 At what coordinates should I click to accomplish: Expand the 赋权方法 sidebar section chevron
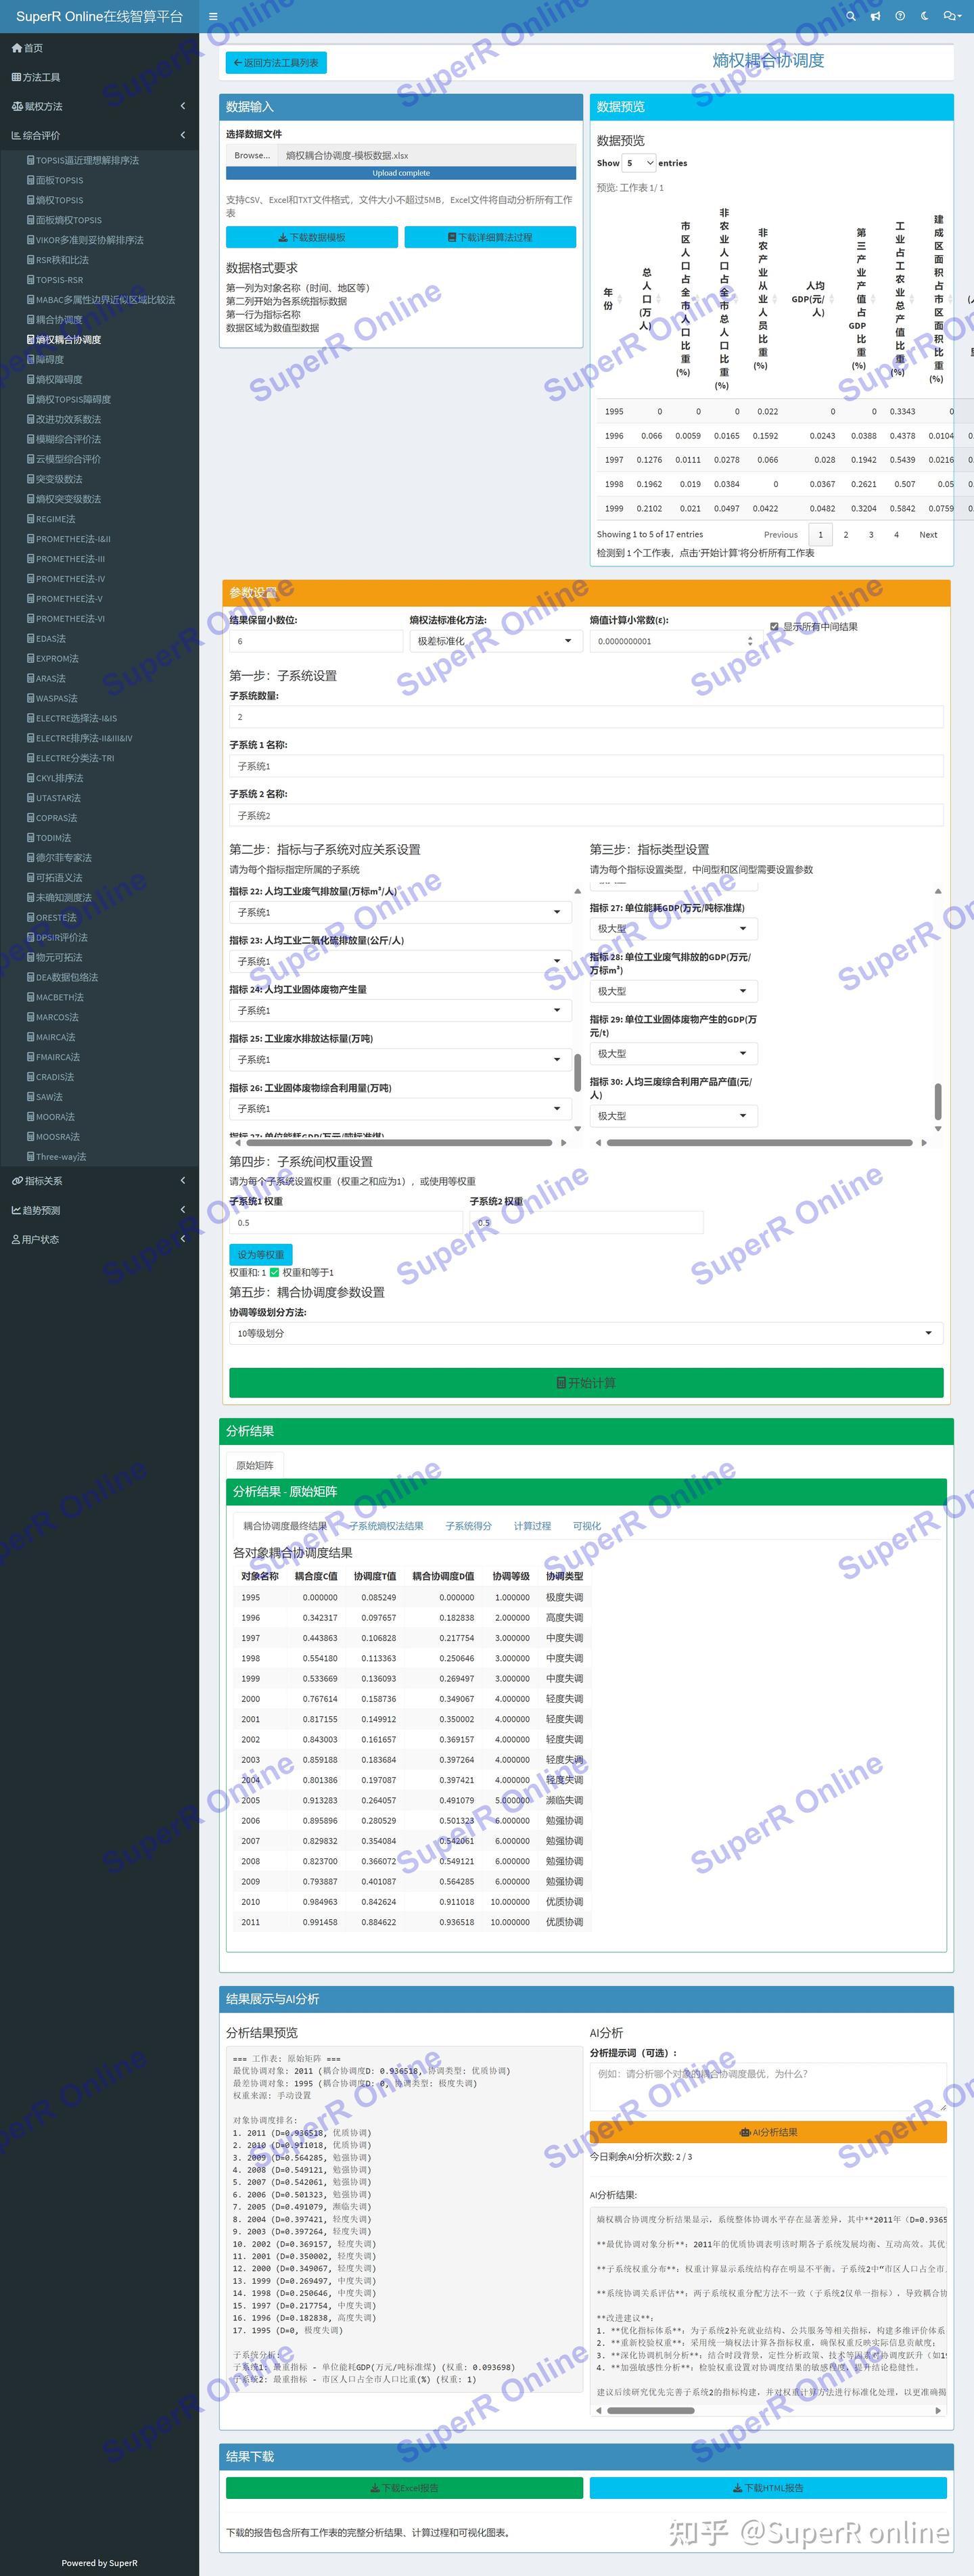coord(183,106)
